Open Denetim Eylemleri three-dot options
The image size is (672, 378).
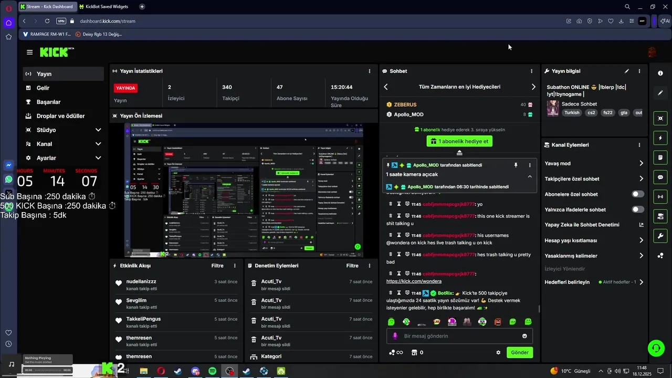click(370, 266)
